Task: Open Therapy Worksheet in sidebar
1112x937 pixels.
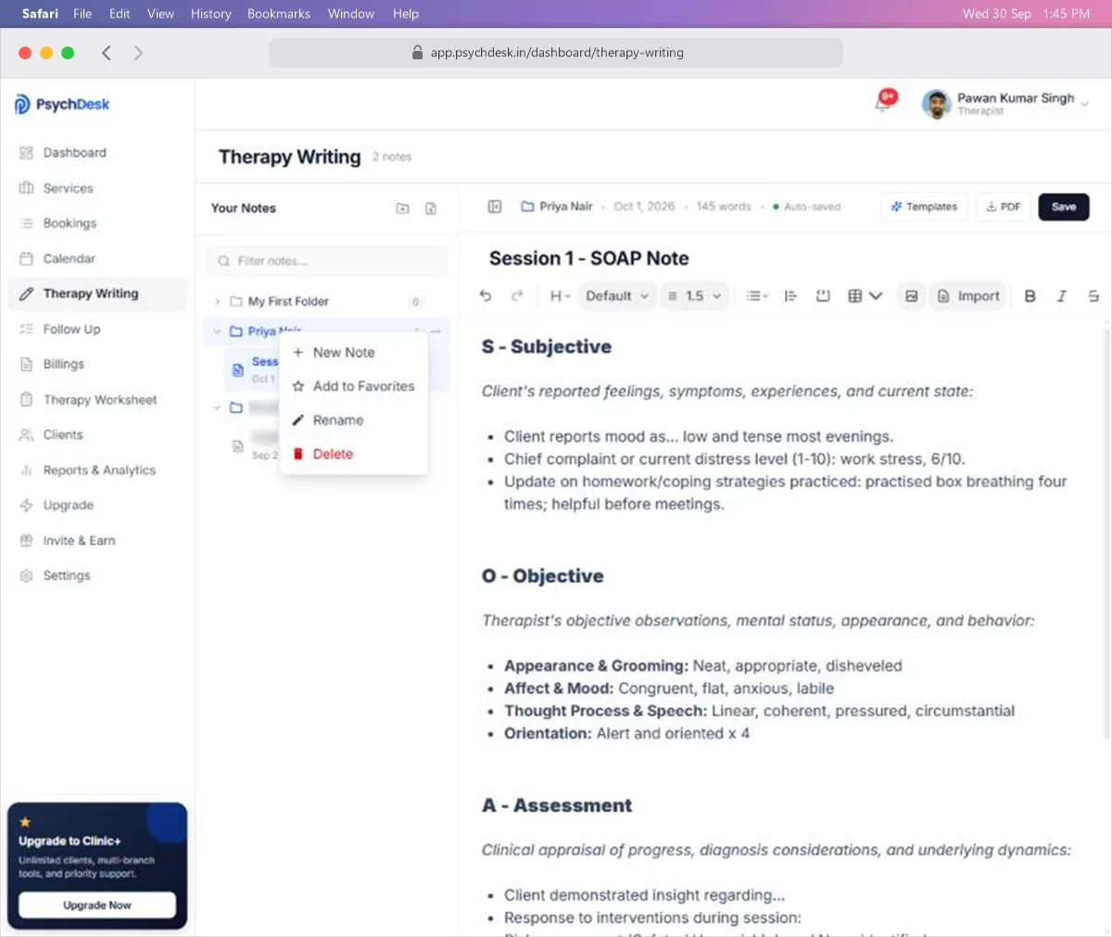Action: tap(98, 399)
